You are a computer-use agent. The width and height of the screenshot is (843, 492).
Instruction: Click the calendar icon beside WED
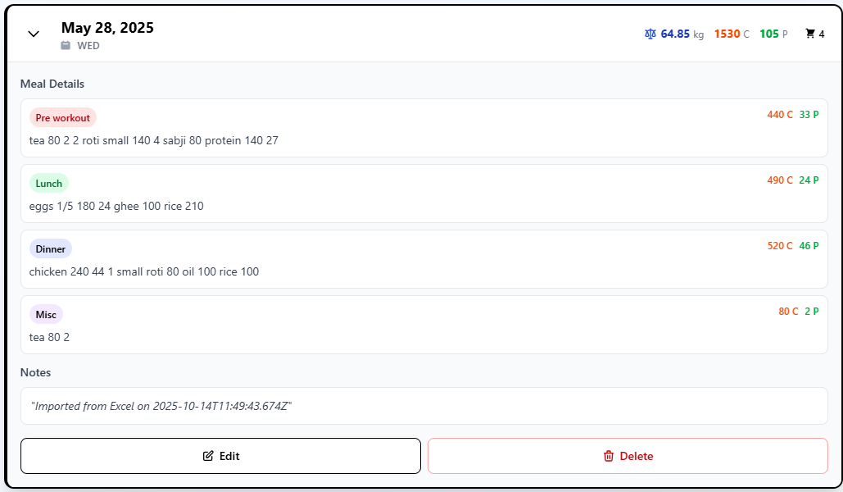66,46
